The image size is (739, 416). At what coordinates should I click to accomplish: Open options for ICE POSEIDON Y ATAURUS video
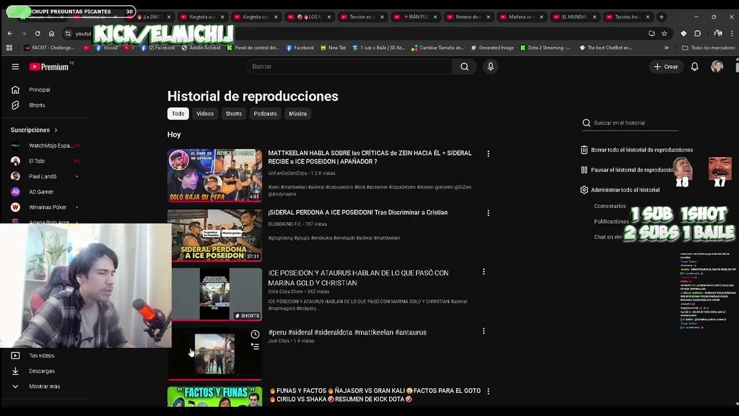(x=484, y=272)
